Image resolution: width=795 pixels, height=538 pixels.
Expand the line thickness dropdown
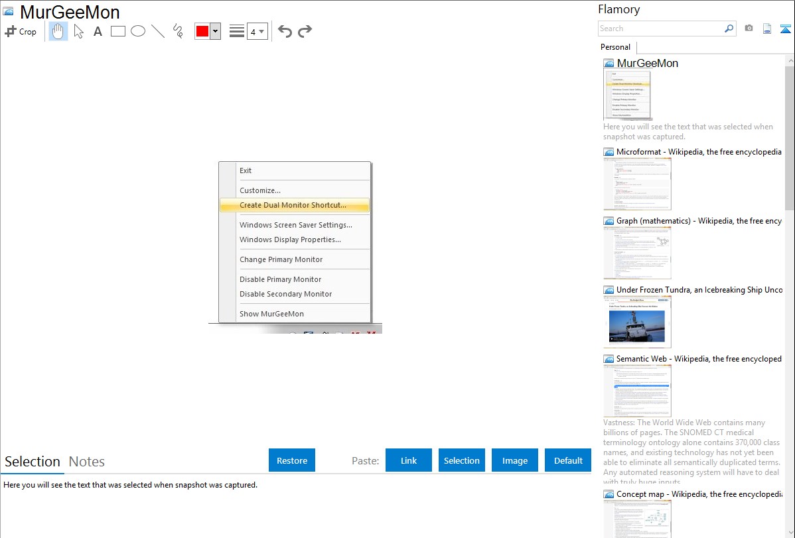point(257,31)
